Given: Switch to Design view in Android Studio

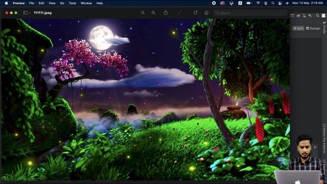Looking at the screenshot, I should click(x=313, y=29).
